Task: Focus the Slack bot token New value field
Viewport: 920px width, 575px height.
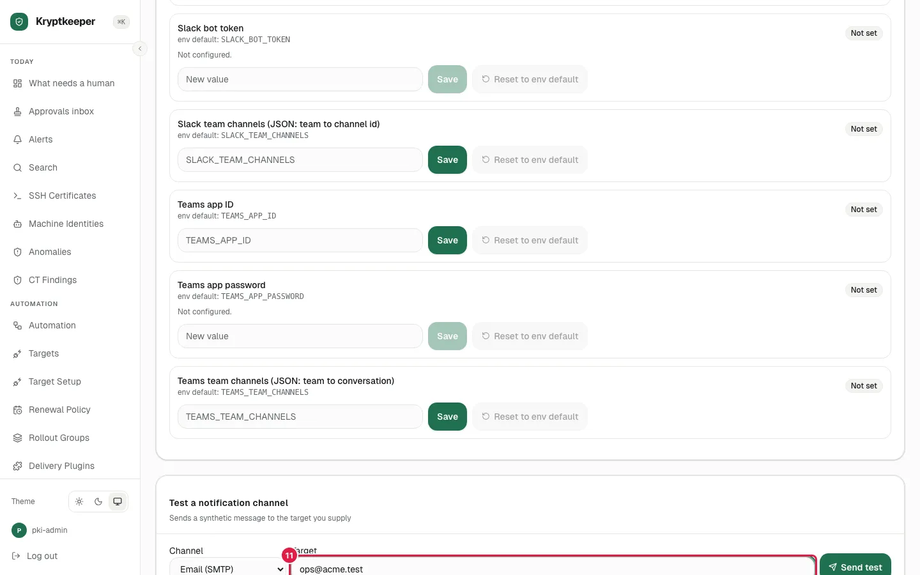Action: (300, 80)
